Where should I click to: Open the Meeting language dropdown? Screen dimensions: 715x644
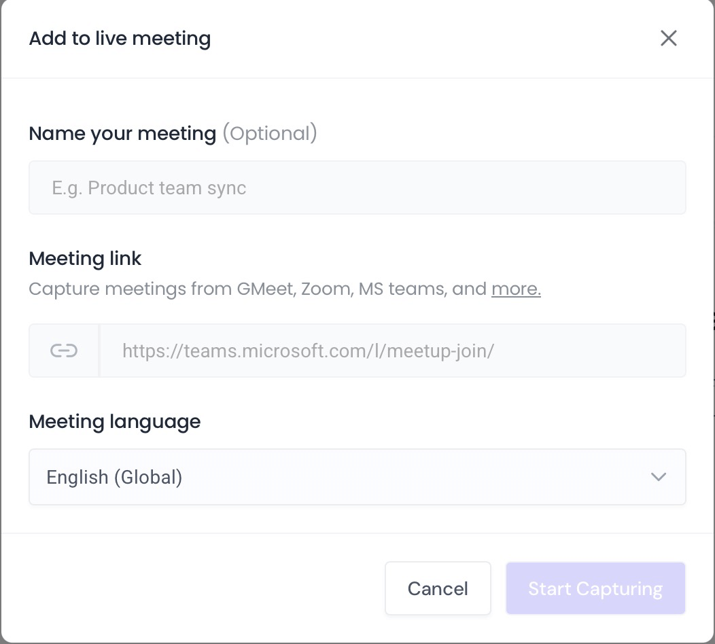pos(357,477)
